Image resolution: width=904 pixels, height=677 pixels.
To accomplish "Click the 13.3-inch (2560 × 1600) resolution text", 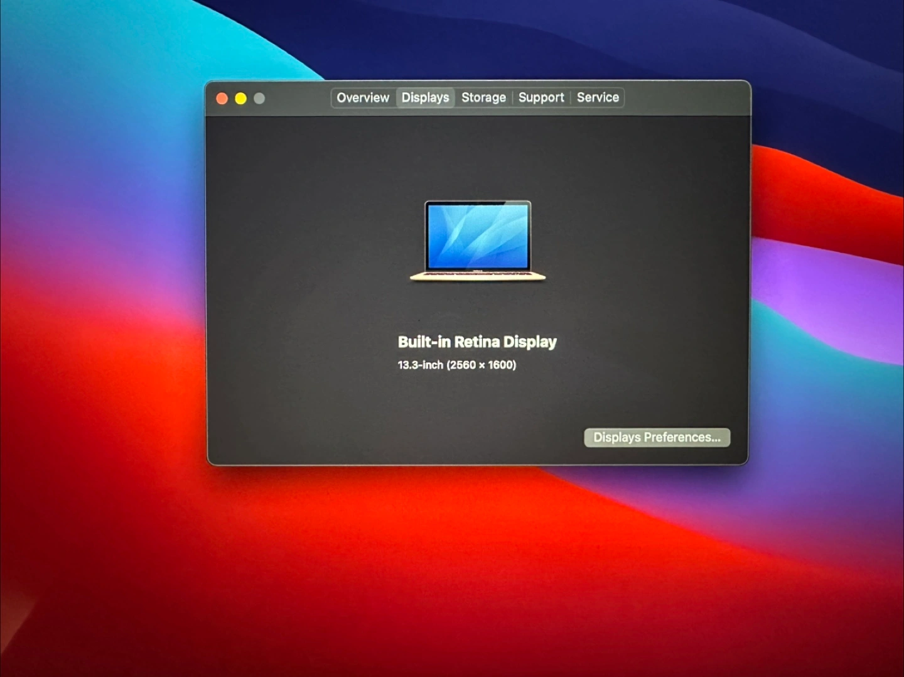I will coord(456,366).
